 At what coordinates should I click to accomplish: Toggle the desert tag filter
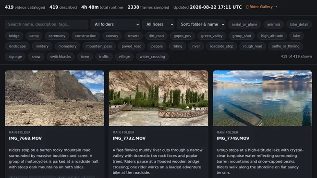[x=133, y=36]
